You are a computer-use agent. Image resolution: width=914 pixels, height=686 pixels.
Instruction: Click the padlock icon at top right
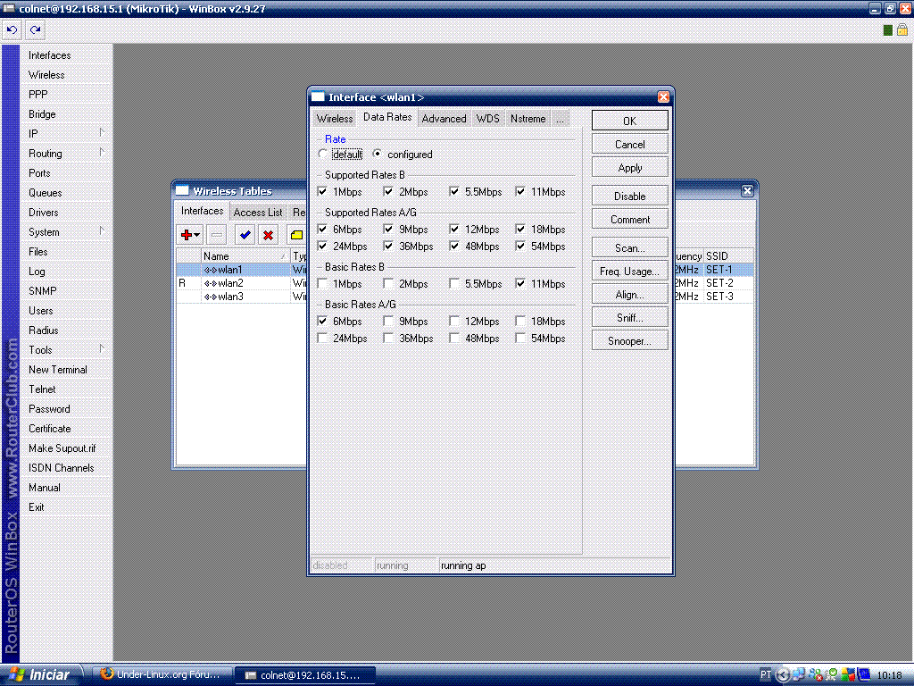902,29
